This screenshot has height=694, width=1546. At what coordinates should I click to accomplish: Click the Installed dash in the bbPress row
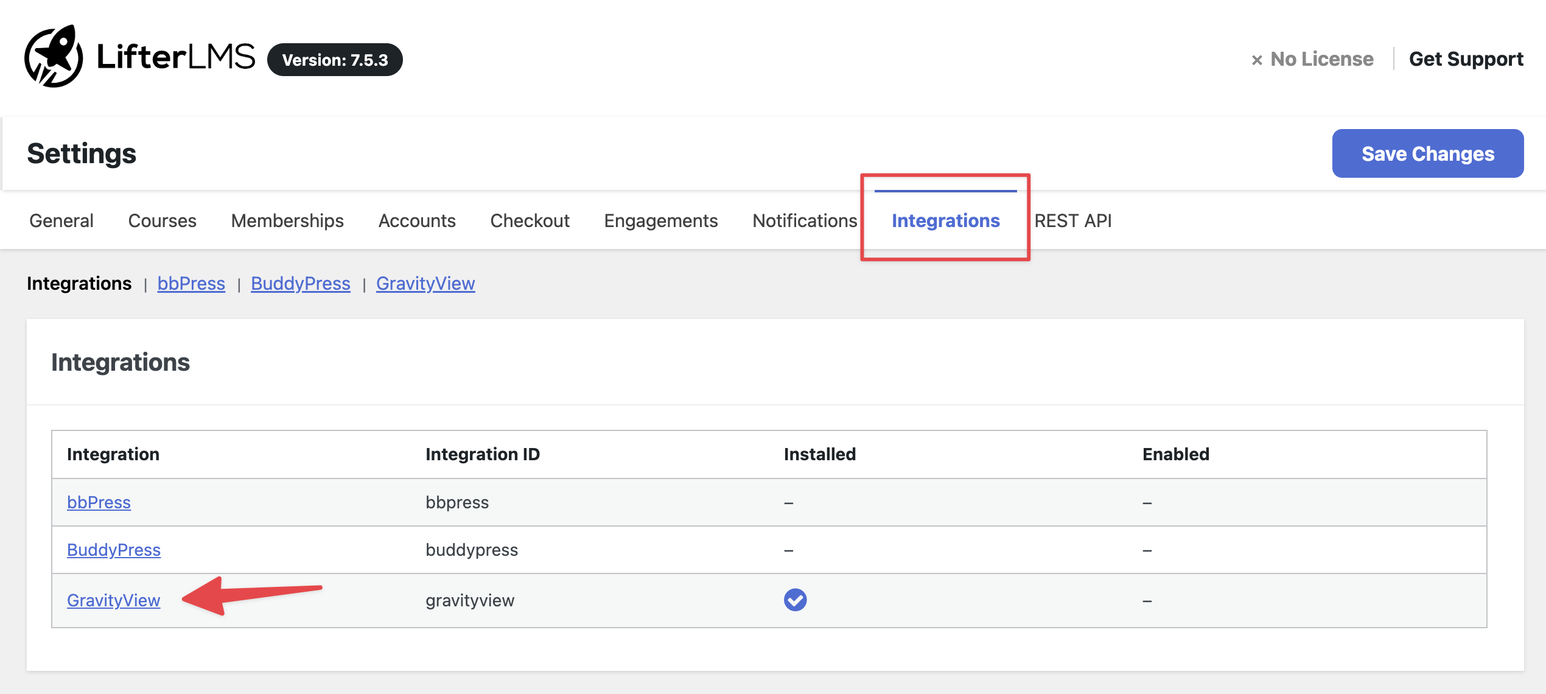point(789,503)
